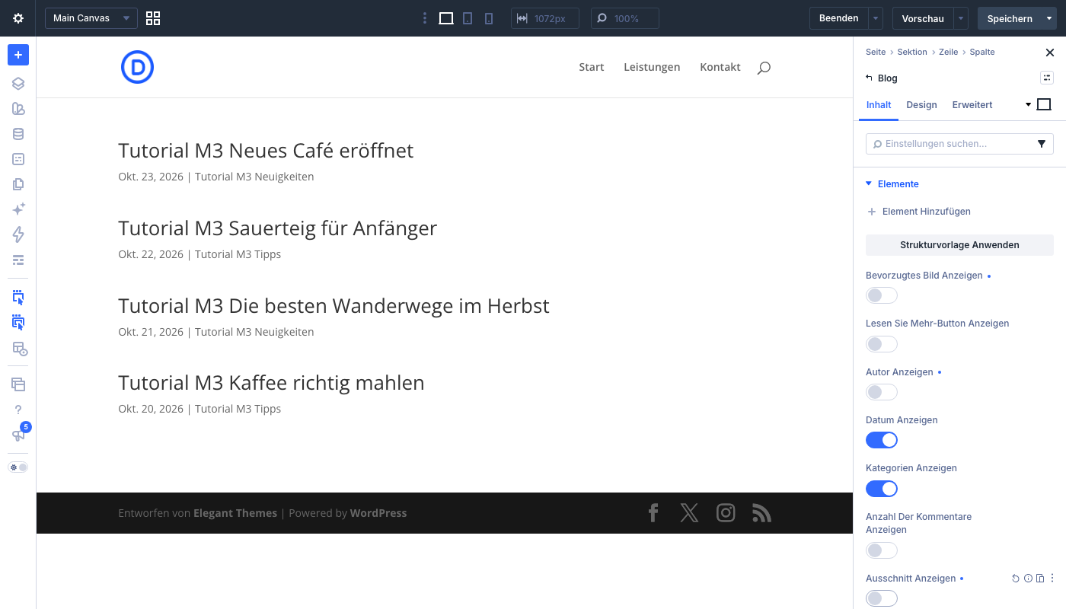
Task: Click the Speichern button
Action: tap(1010, 18)
